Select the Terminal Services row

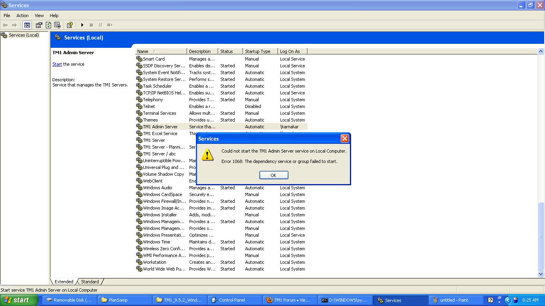click(221, 113)
